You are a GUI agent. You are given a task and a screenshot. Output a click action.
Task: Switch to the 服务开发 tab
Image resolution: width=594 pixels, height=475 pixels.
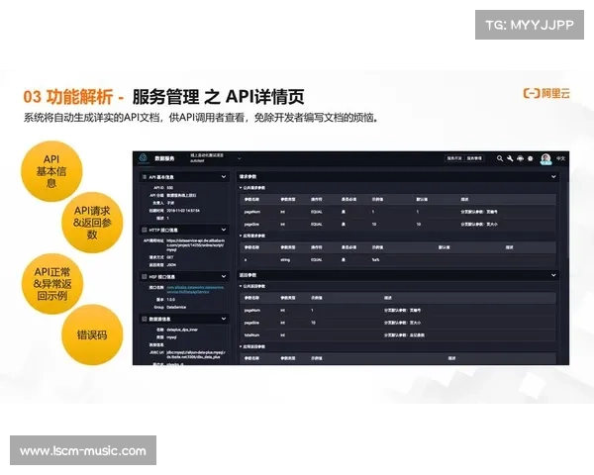click(x=454, y=158)
